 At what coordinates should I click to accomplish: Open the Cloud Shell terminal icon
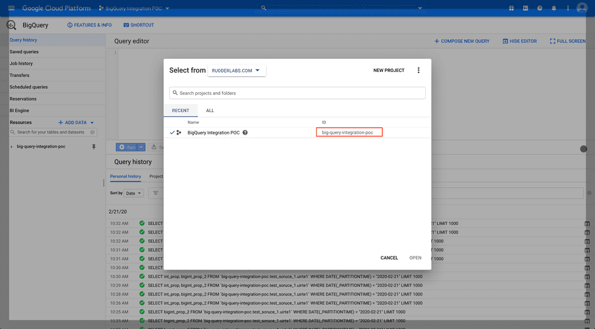coord(526,8)
